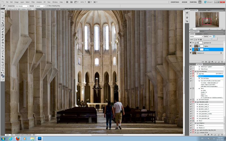This screenshot has height=141, width=226.
Task: Click Play selection in Actions panel
Action: [x=212, y=135]
